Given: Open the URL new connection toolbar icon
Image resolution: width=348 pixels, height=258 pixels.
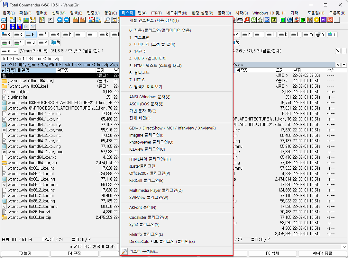Looking at the screenshot, I should pos(98,20).
